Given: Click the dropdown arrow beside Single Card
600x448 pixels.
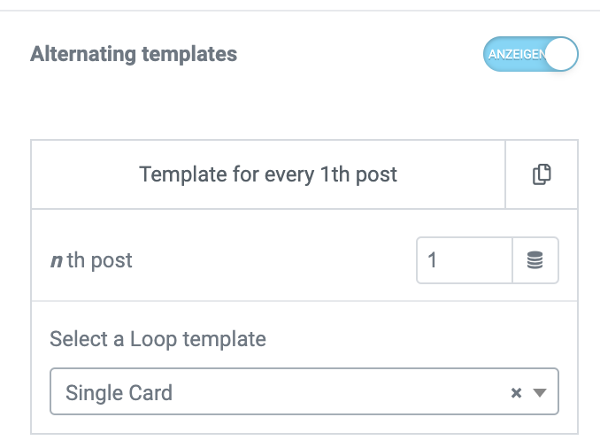Looking at the screenshot, I should click(540, 393).
